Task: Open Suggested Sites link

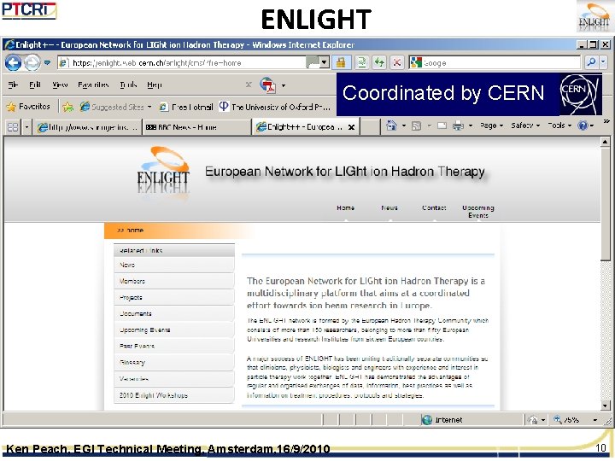Action: tap(115, 107)
